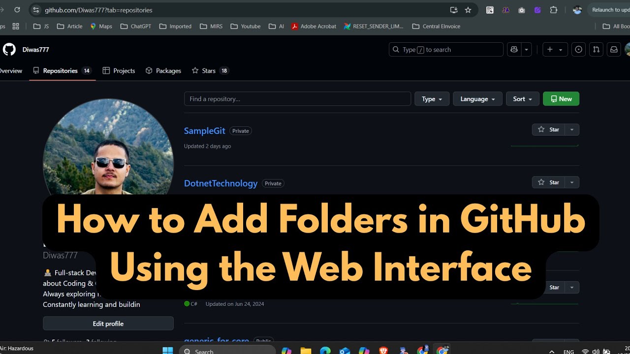Open Outlook from the taskbar
630x354 pixels.
pyautogui.click(x=345, y=351)
